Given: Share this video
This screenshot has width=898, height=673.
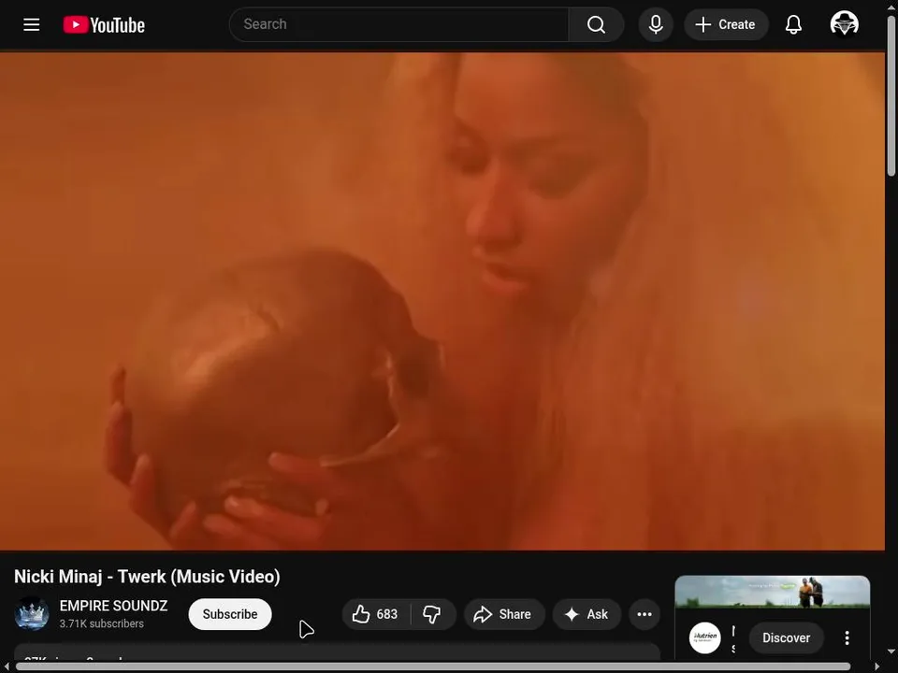Looking at the screenshot, I should pos(503,614).
